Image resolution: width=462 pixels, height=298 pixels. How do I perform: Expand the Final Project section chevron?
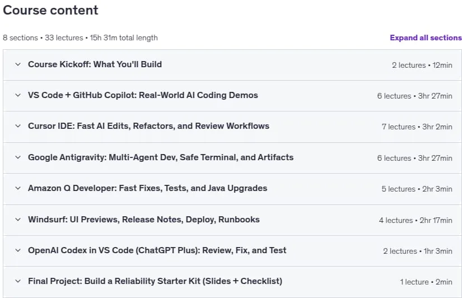point(18,281)
